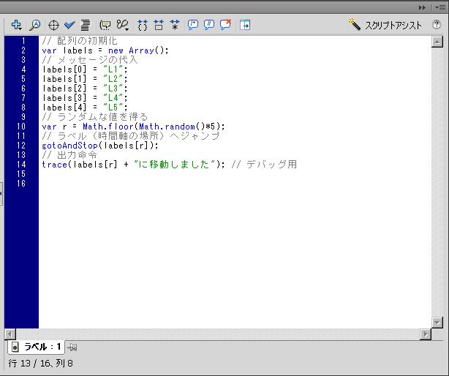Click the Find magnifier icon

click(35, 25)
